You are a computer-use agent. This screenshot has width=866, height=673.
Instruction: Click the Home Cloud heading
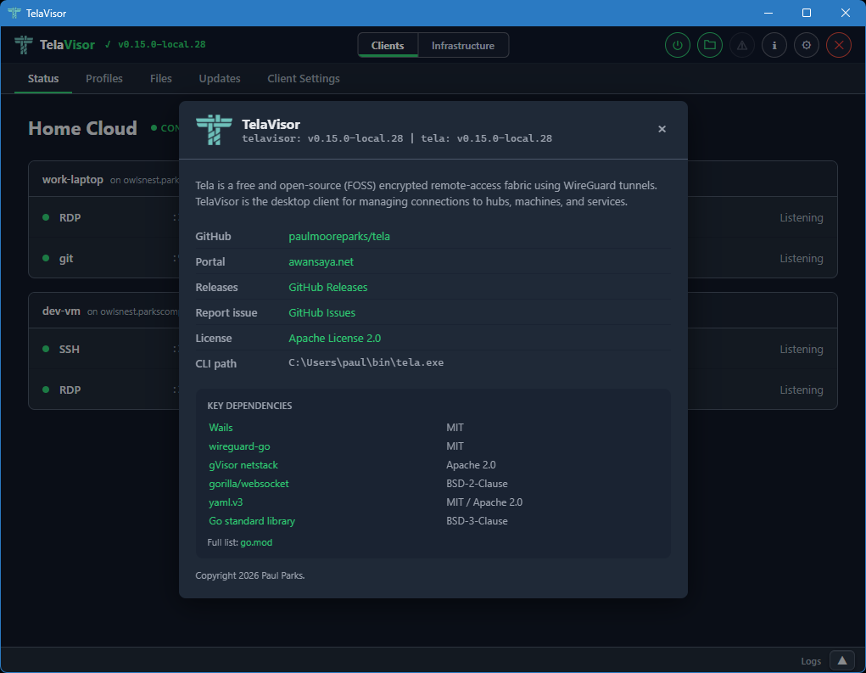pos(83,128)
